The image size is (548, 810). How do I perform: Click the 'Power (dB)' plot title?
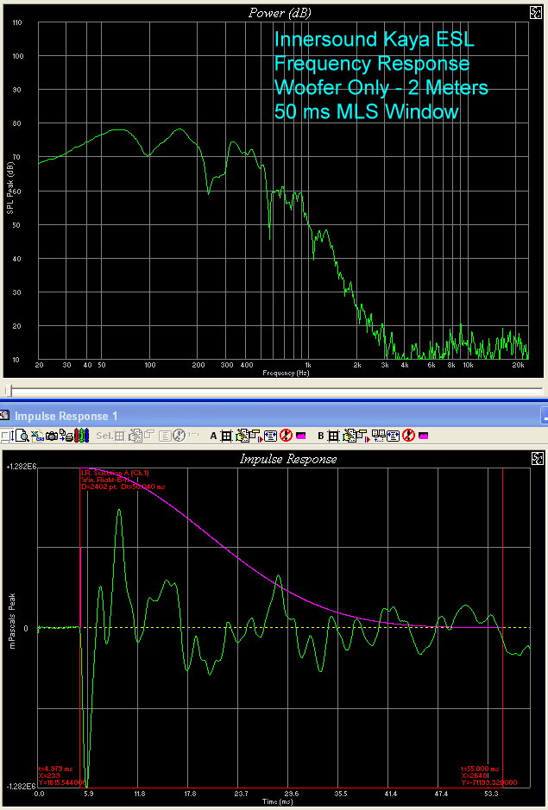point(280,13)
